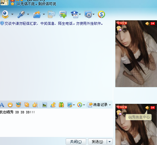The image size is (157, 145).
Task: Click the red 14 badge on the upper QQ show
Action: [x=153, y=24]
